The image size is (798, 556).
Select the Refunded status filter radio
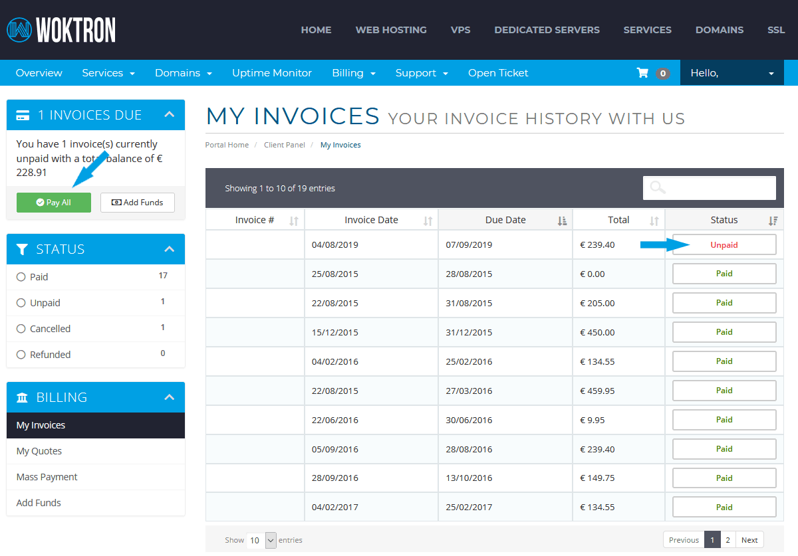(x=21, y=355)
